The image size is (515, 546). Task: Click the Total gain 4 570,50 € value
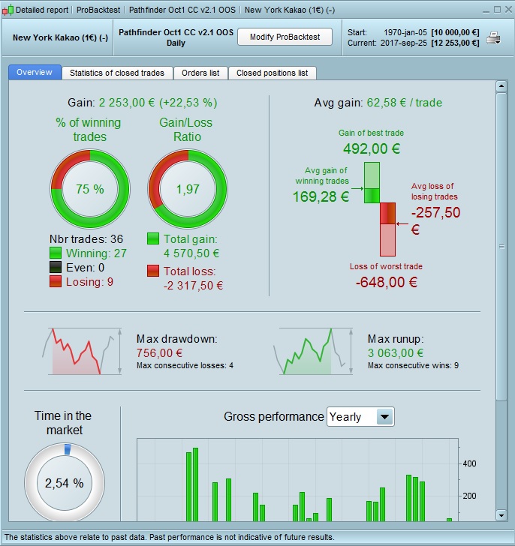(x=191, y=253)
